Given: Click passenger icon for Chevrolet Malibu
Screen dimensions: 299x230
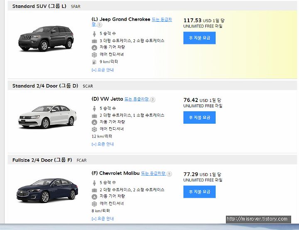Looking at the screenshot, I should tap(94, 182).
